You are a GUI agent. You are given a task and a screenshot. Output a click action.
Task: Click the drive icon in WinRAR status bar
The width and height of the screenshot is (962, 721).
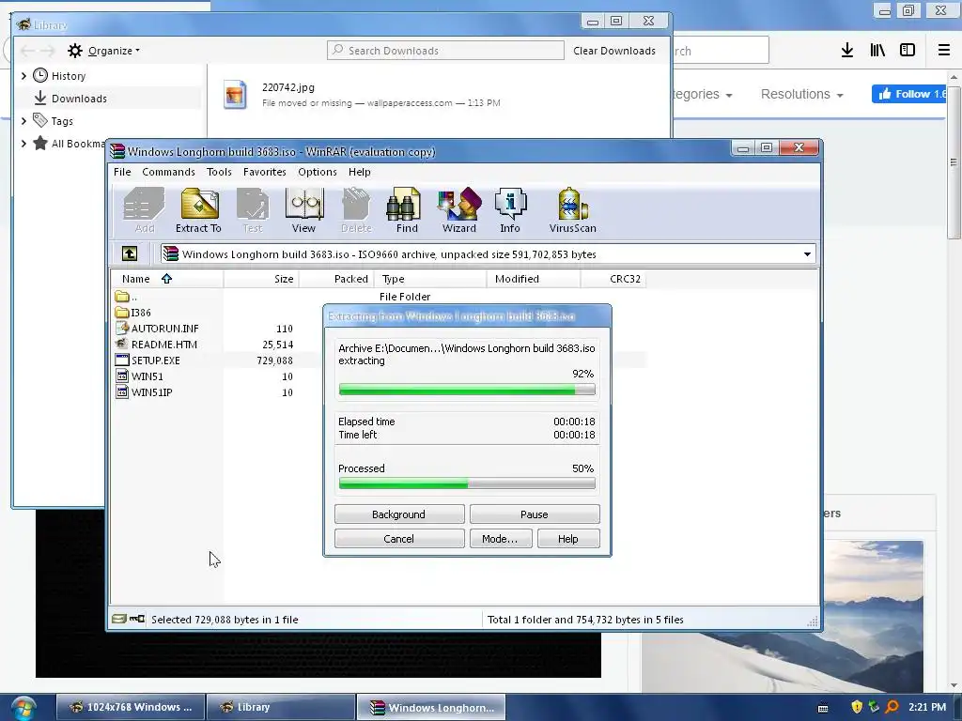click(119, 619)
